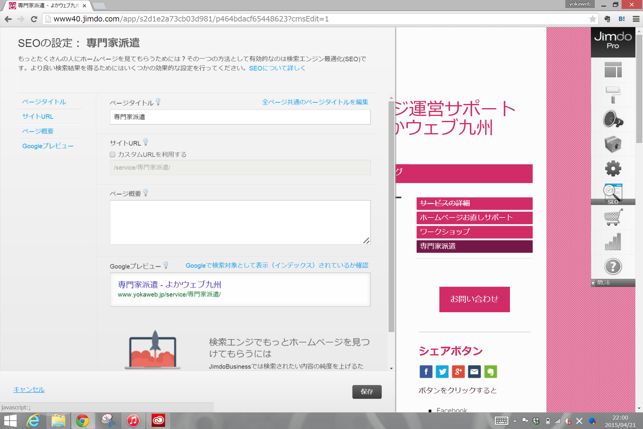Enable カスタムURLを利用する checkbox
Viewport: 643px width, 429px height.
point(113,154)
